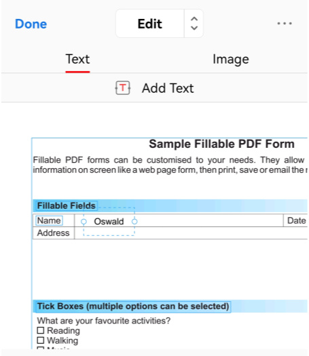Open the three-dot more options menu
Image resolution: width=309 pixels, height=356 pixels.
[x=285, y=23]
